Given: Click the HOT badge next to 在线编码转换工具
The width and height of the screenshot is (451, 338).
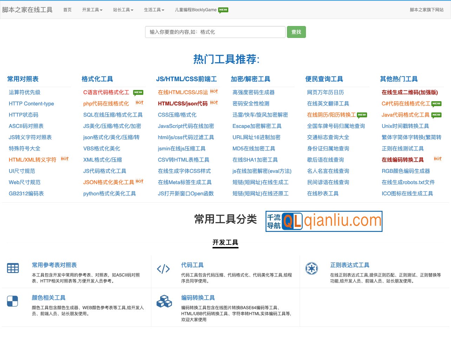Looking at the screenshot, I should click(437, 159).
